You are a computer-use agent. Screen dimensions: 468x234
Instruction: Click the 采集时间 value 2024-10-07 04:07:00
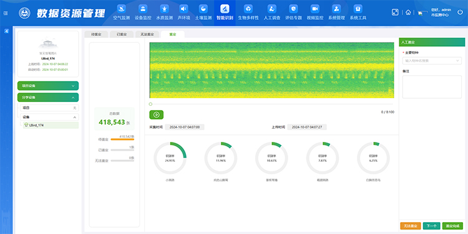185,127
